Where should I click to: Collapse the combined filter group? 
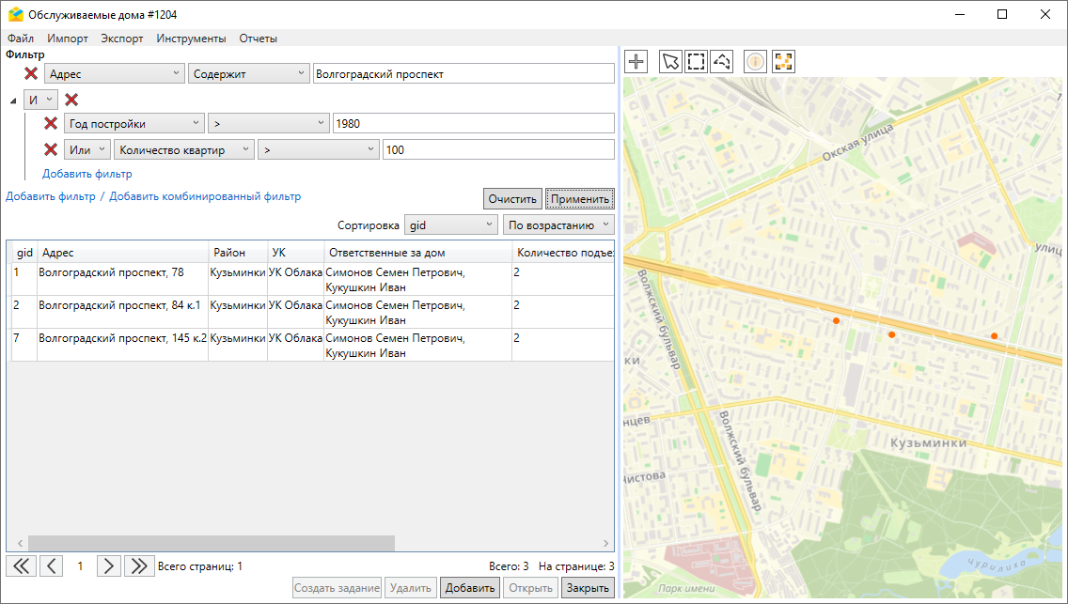click(x=13, y=101)
